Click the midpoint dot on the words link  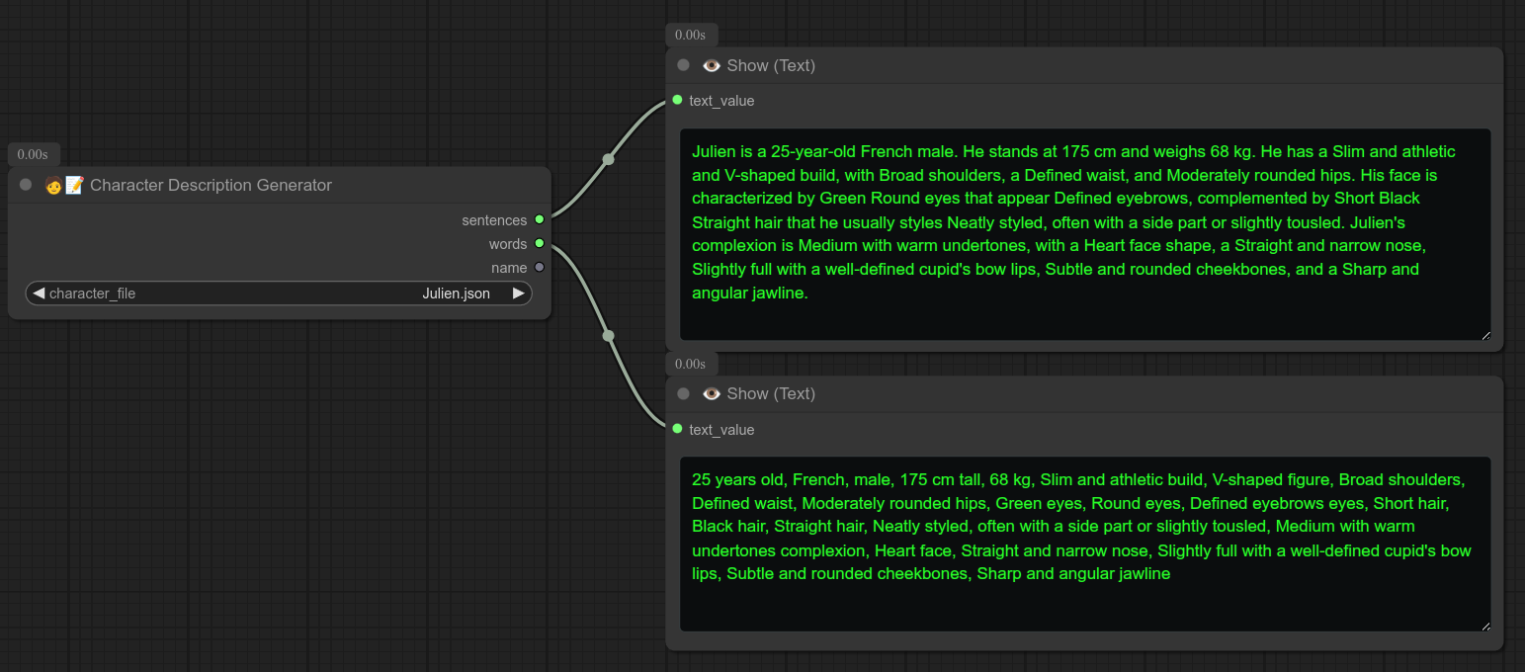[608, 336]
